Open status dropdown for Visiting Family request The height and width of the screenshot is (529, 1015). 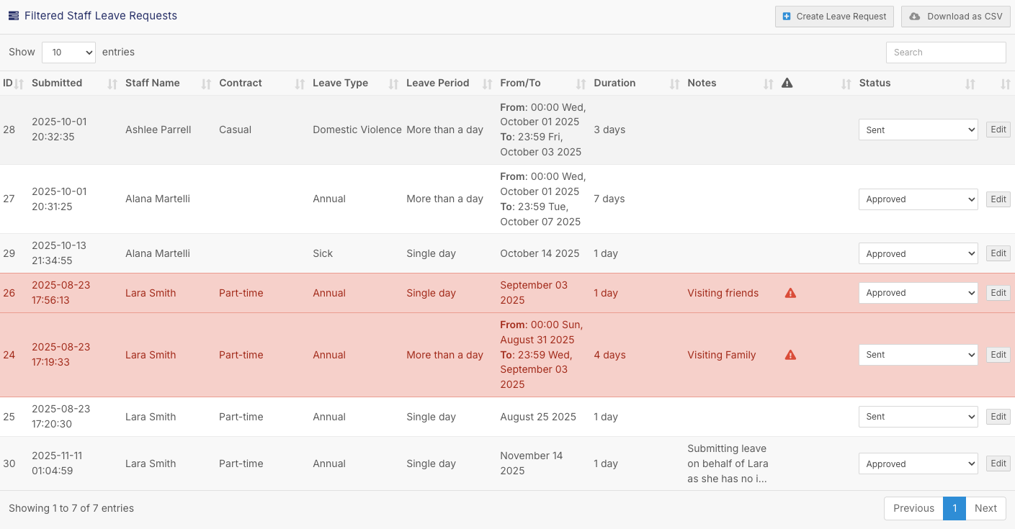click(x=918, y=355)
